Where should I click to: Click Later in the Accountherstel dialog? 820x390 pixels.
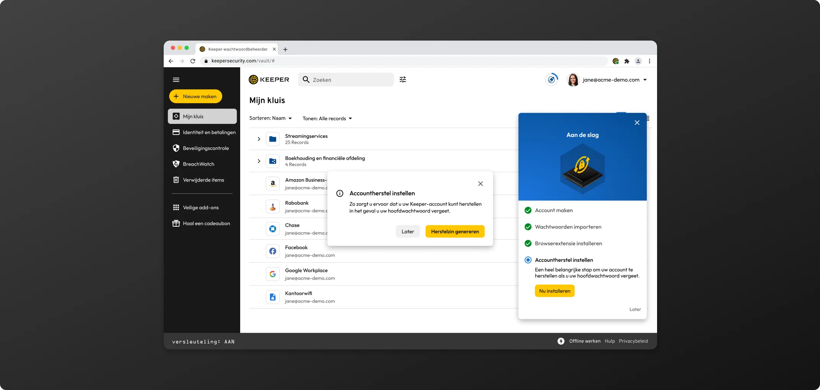pyautogui.click(x=408, y=231)
